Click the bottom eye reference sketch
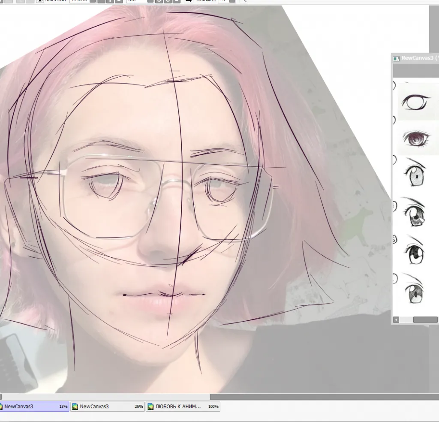The width and height of the screenshot is (439, 422). tap(414, 290)
